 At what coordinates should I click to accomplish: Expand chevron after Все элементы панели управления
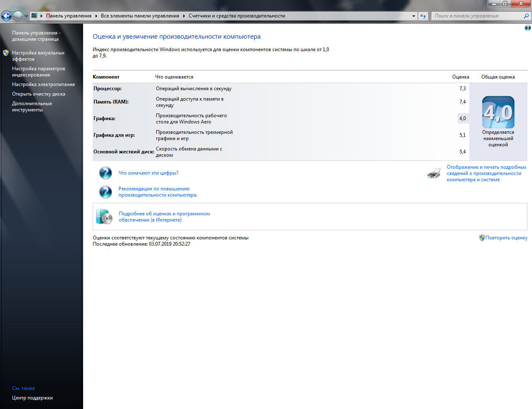(184, 16)
